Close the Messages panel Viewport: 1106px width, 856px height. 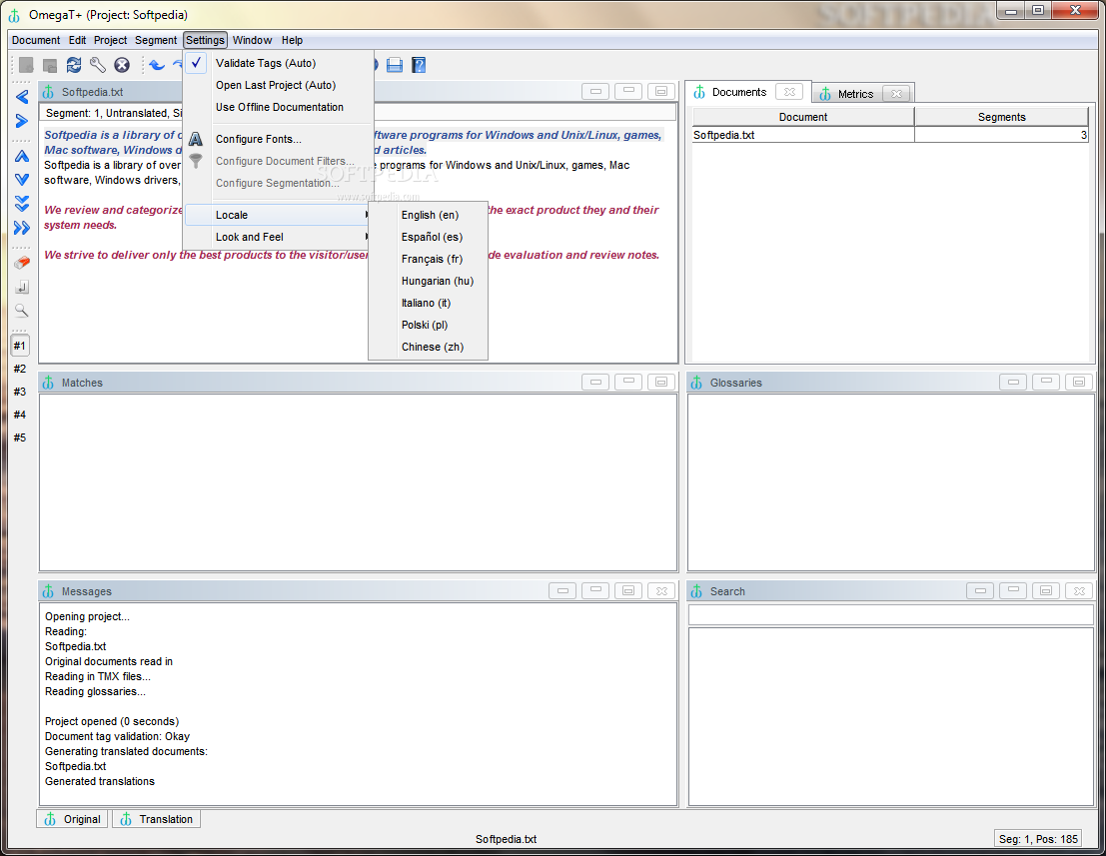[x=661, y=591]
